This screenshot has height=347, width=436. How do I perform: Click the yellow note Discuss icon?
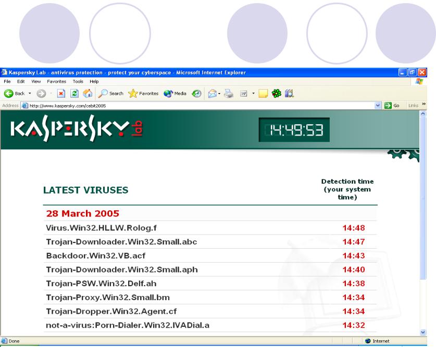click(x=263, y=94)
